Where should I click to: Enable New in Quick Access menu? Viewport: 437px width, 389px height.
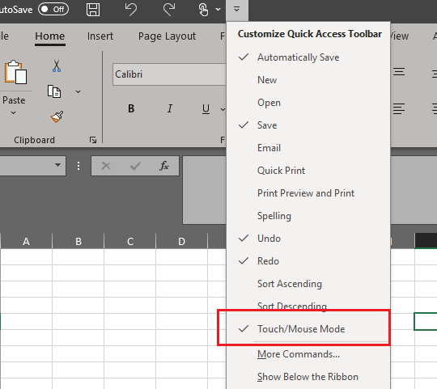[308, 80]
